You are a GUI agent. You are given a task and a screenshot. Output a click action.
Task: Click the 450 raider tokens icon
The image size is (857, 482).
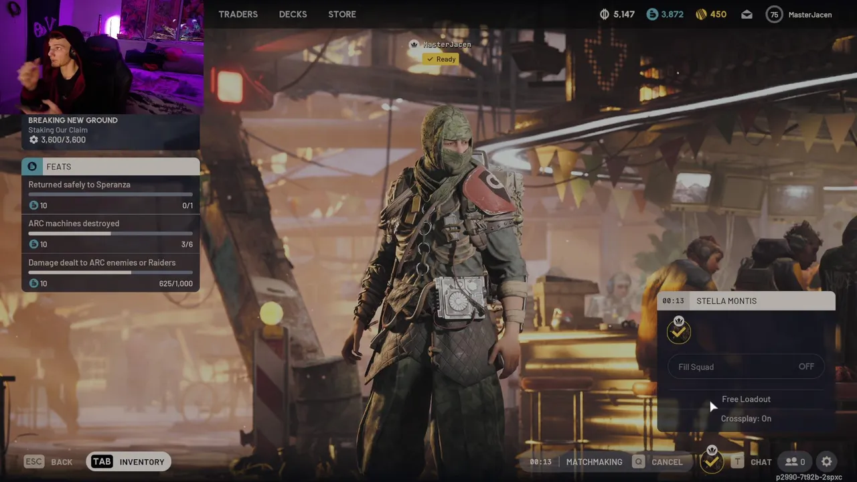click(x=701, y=14)
